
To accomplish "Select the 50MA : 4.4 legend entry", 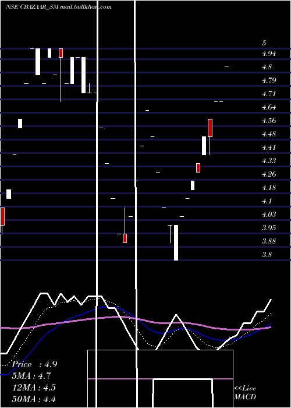I will (34, 399).
